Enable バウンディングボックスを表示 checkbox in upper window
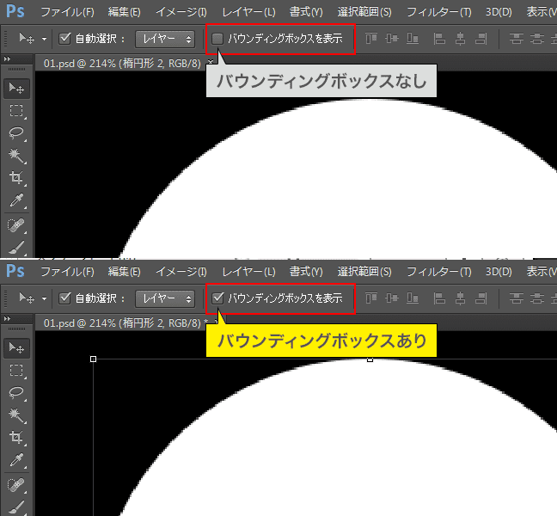The height and width of the screenshot is (516, 557). pyautogui.click(x=217, y=39)
